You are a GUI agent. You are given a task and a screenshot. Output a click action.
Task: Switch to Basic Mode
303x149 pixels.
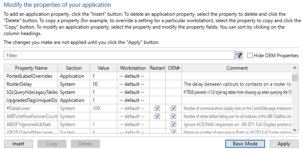[245, 144]
